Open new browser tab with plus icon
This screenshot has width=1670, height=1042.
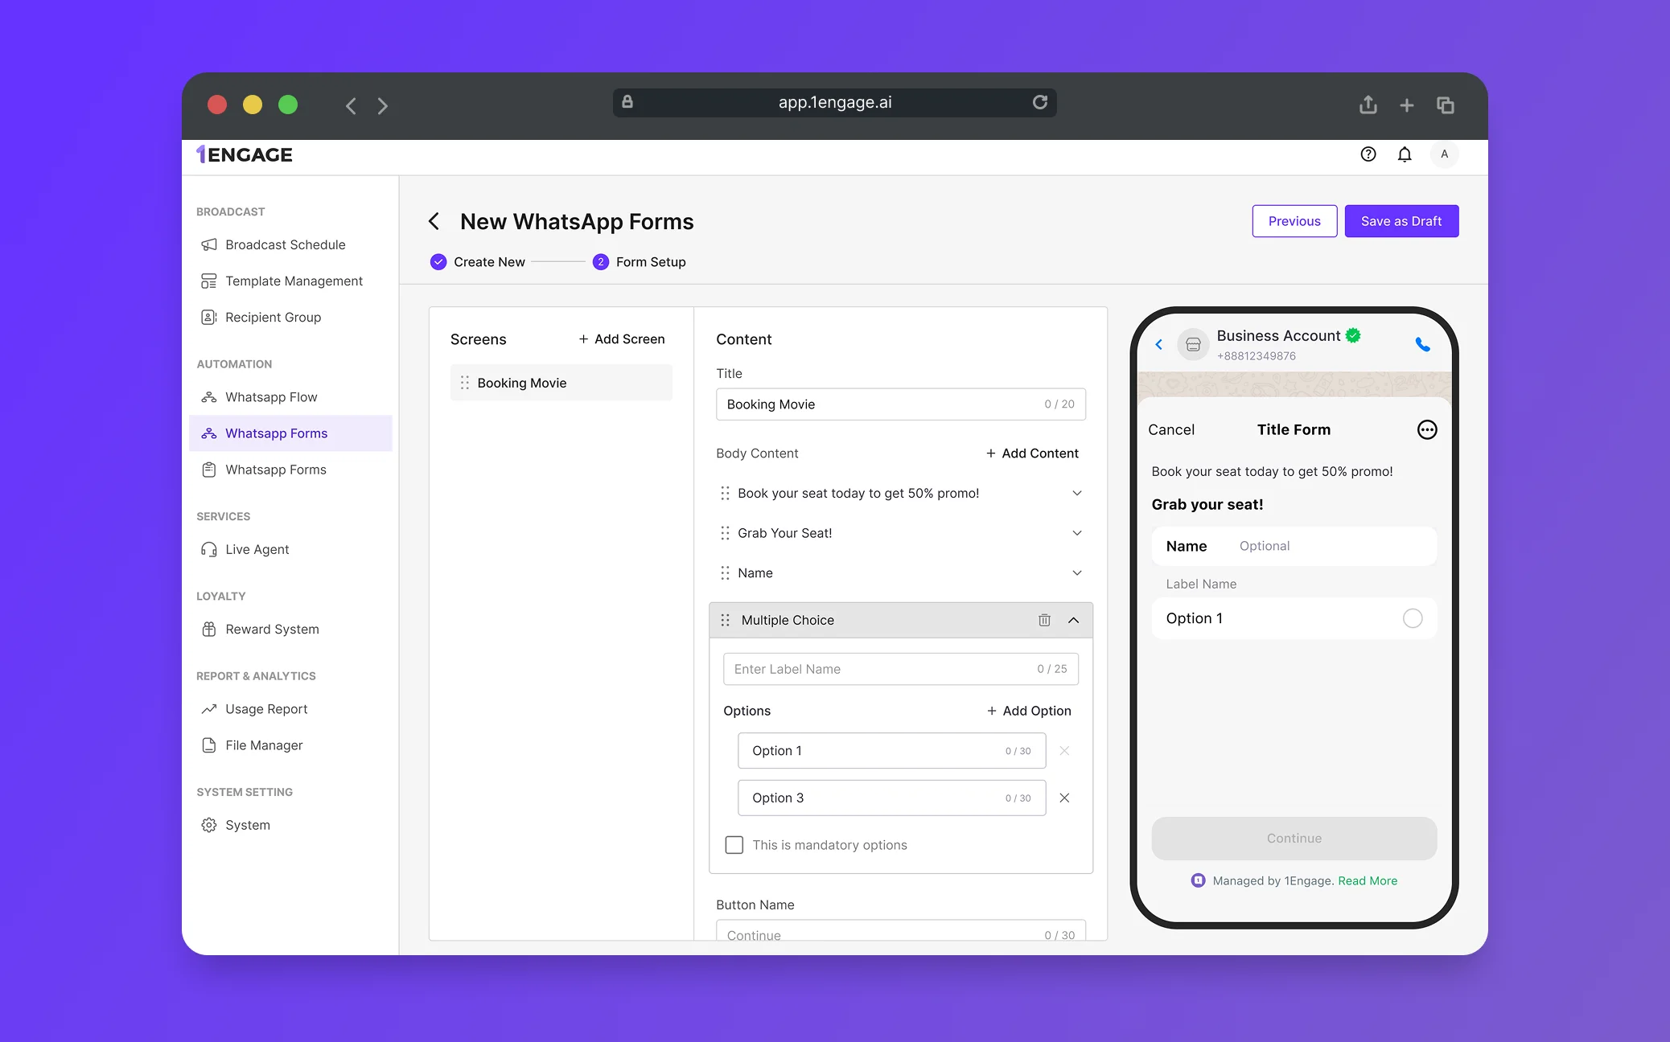coord(1406,105)
